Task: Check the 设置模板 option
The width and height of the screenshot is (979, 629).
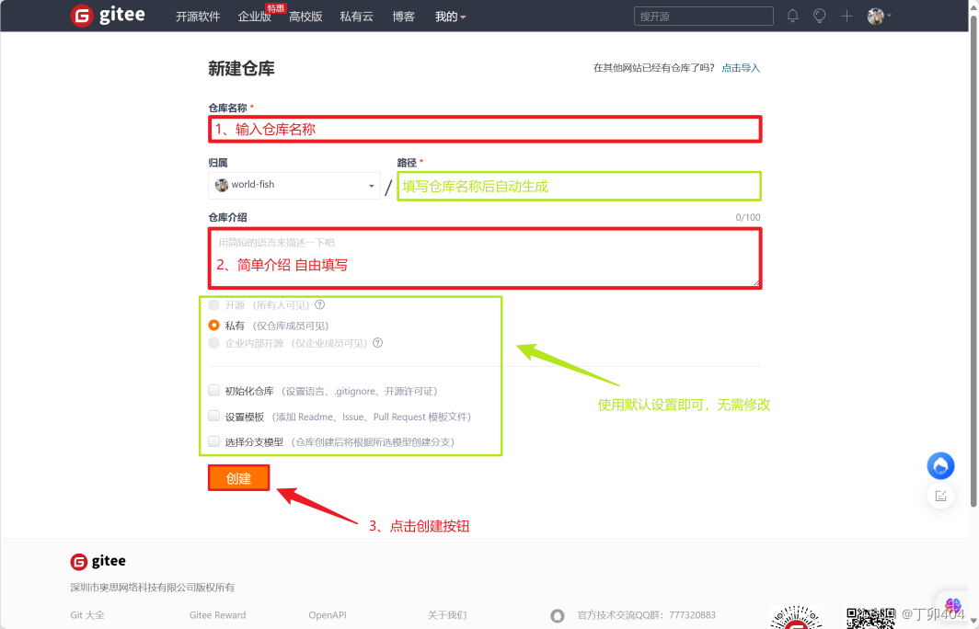Action: click(x=213, y=416)
